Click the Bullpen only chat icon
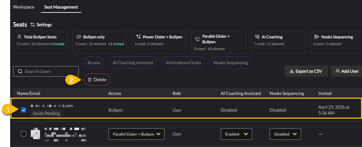This screenshot has height=147, width=362. tap(79, 37)
